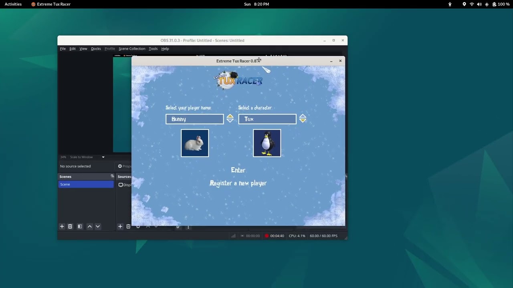
Task: Click the CPU: 4.1% status text
Action: [297, 236]
